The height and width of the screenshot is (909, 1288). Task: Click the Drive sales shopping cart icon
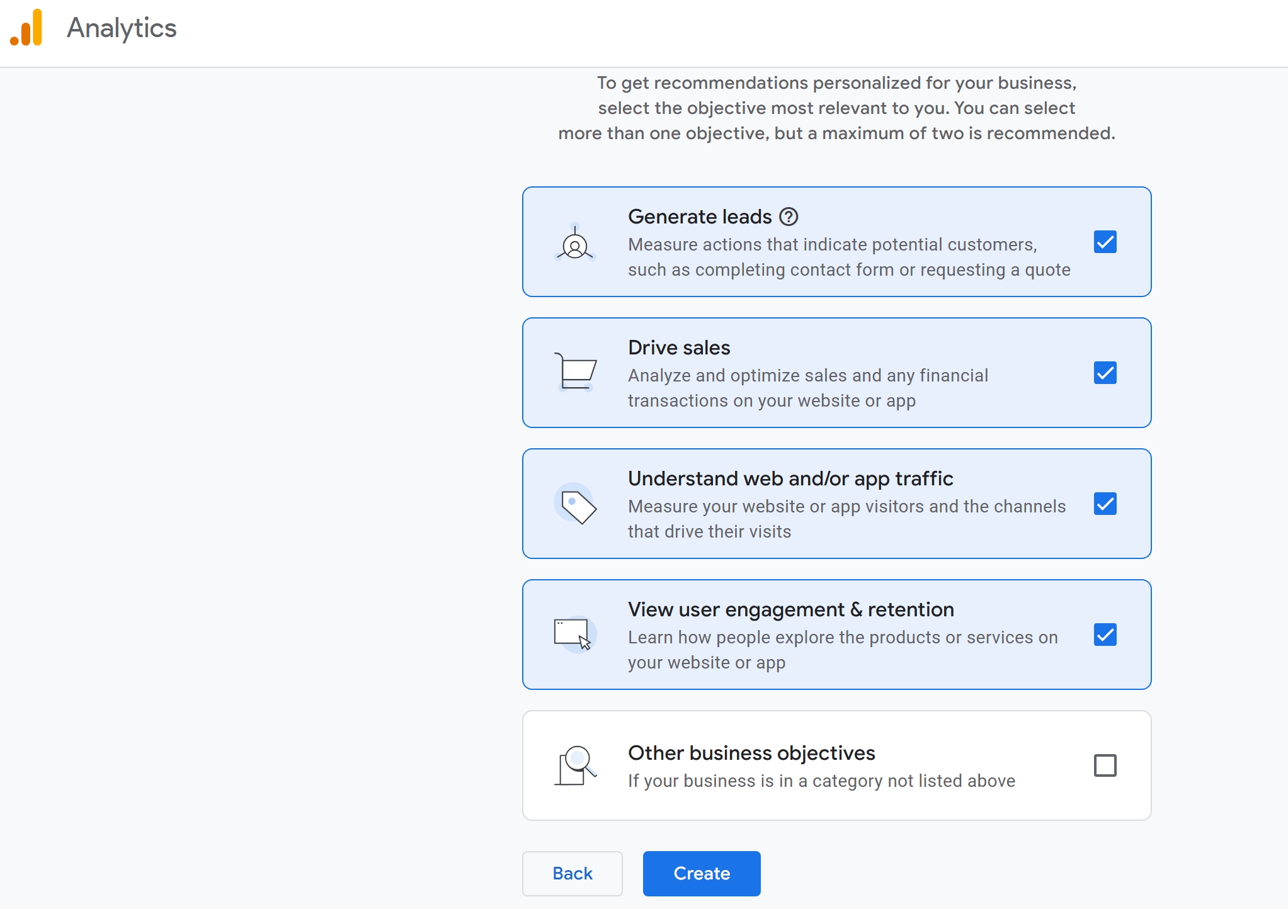tap(576, 372)
